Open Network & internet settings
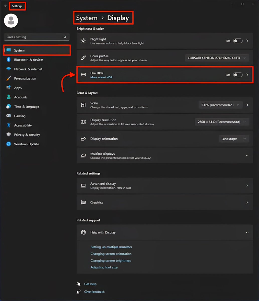The height and width of the screenshot is (301, 259). click(x=37, y=69)
